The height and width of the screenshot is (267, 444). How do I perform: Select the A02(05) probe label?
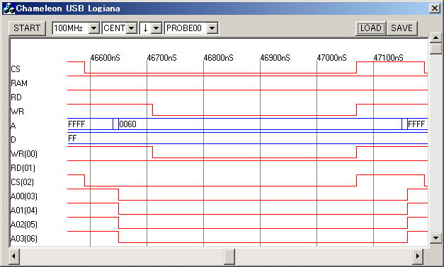pyautogui.click(x=24, y=225)
